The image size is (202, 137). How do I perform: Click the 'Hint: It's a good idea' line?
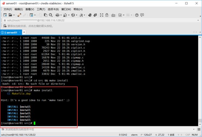coord(35,100)
